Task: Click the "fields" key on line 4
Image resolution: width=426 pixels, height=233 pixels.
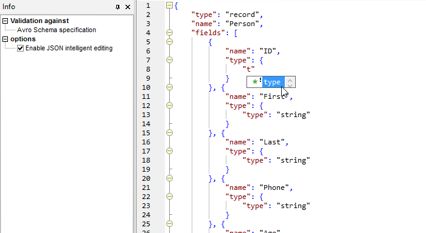Action: click(208, 33)
